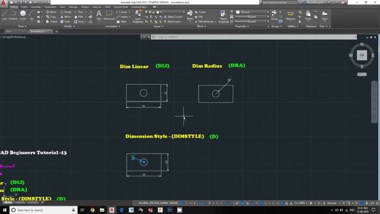Click the TOP face of ViewCube
This screenshot has height=214, width=380.
coord(362,55)
